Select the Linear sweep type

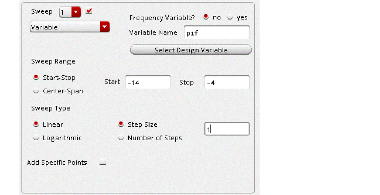36,124
